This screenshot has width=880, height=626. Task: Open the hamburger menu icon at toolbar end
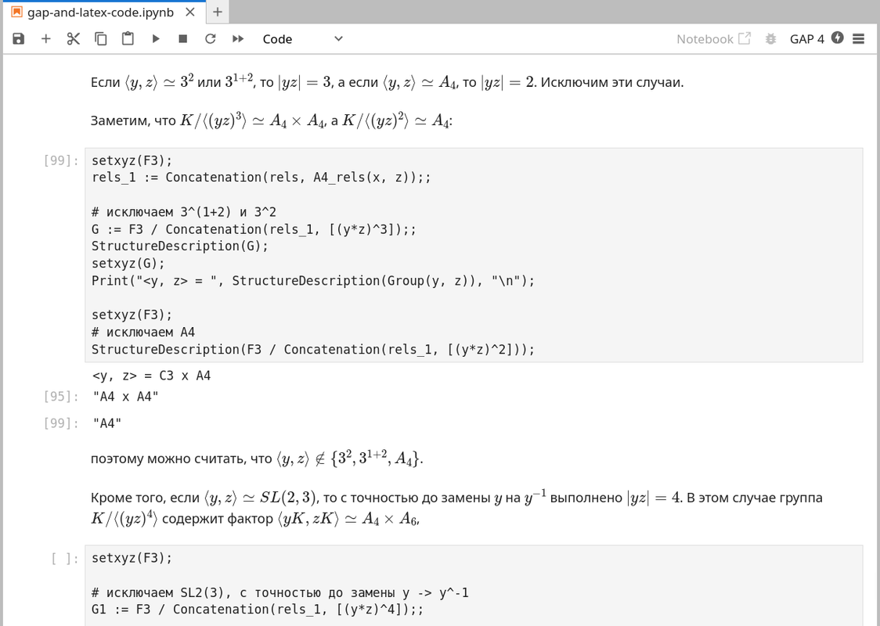pos(858,38)
